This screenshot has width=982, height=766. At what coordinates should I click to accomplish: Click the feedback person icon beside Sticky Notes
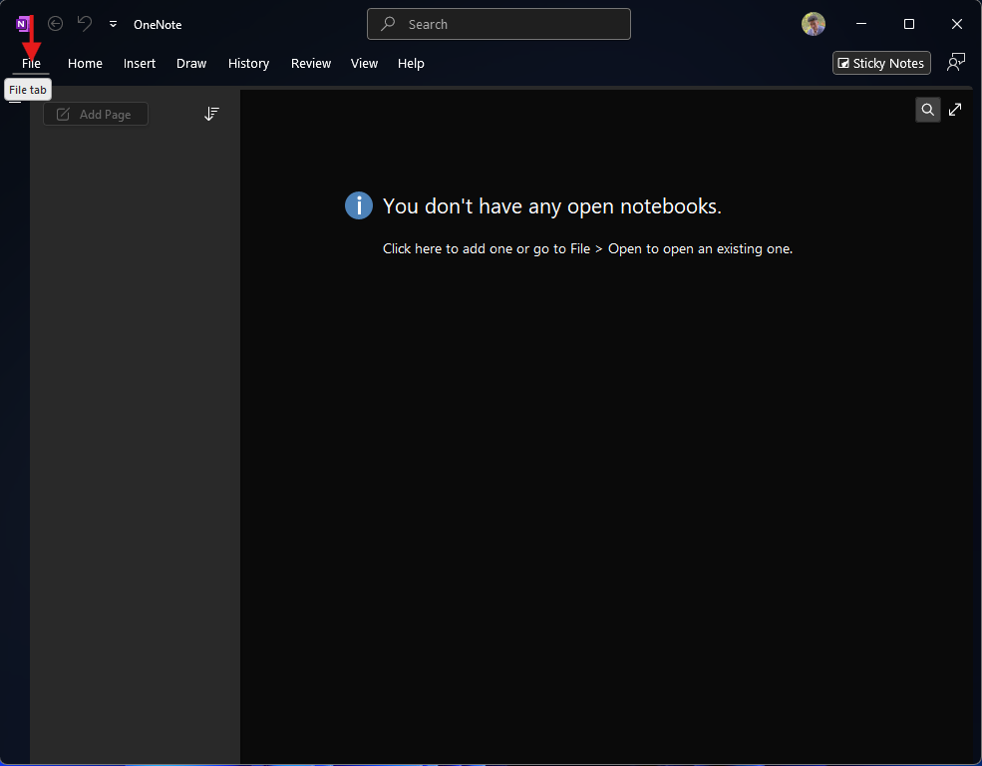coord(956,63)
